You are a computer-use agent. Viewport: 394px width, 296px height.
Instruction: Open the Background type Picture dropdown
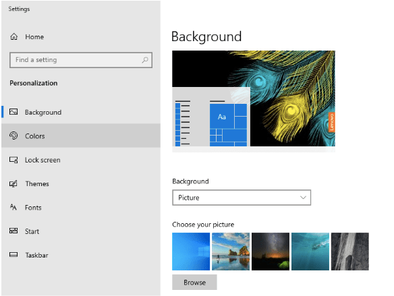coord(242,198)
